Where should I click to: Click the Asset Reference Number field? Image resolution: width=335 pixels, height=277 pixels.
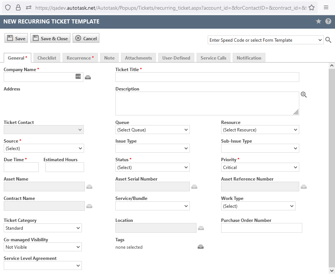pos(260,187)
